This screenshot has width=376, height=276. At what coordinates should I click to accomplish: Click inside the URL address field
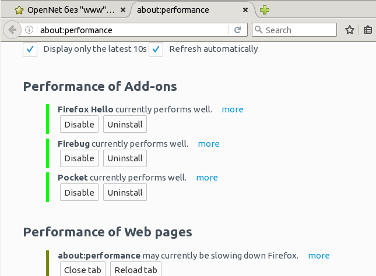click(x=134, y=30)
